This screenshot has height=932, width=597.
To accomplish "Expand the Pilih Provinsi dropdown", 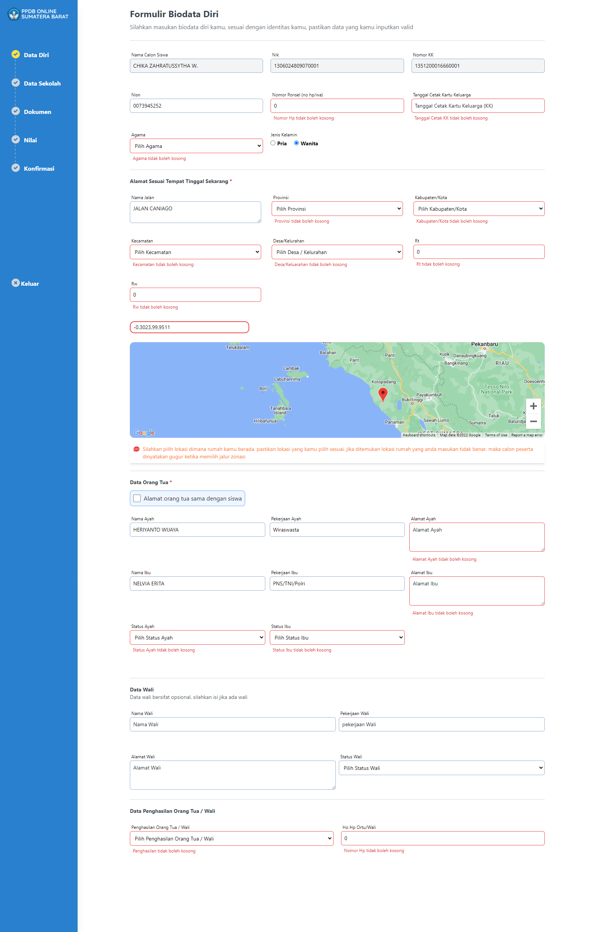I will (337, 209).
